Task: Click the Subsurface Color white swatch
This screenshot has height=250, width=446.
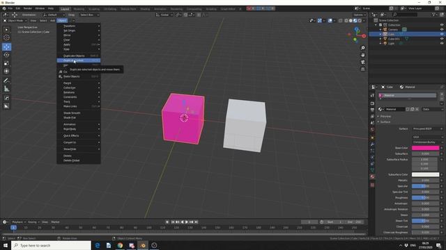Action: 425,174
